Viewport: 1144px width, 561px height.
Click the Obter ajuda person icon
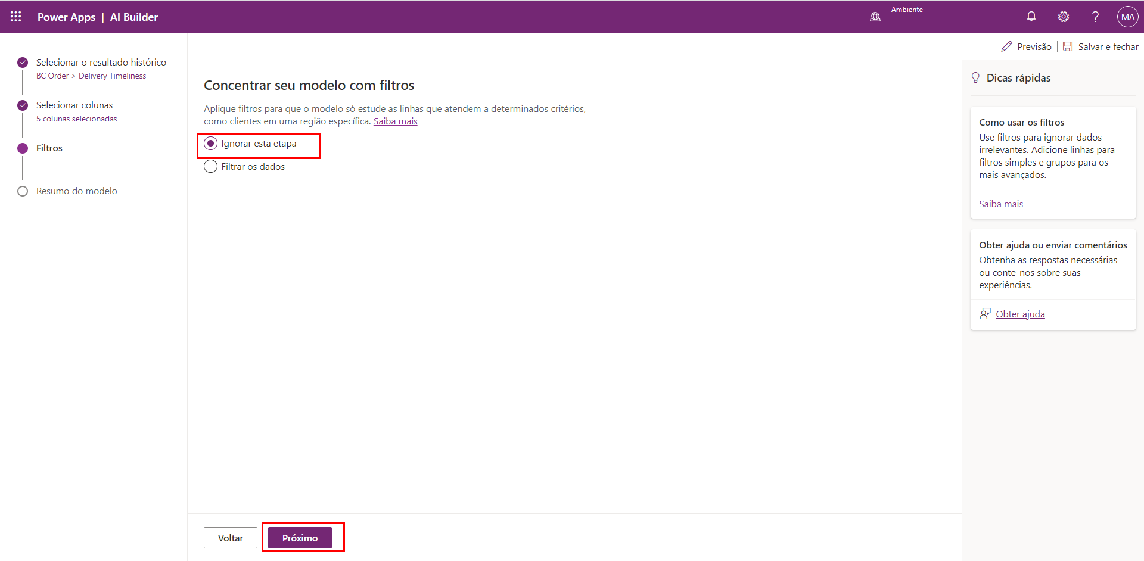click(x=986, y=313)
